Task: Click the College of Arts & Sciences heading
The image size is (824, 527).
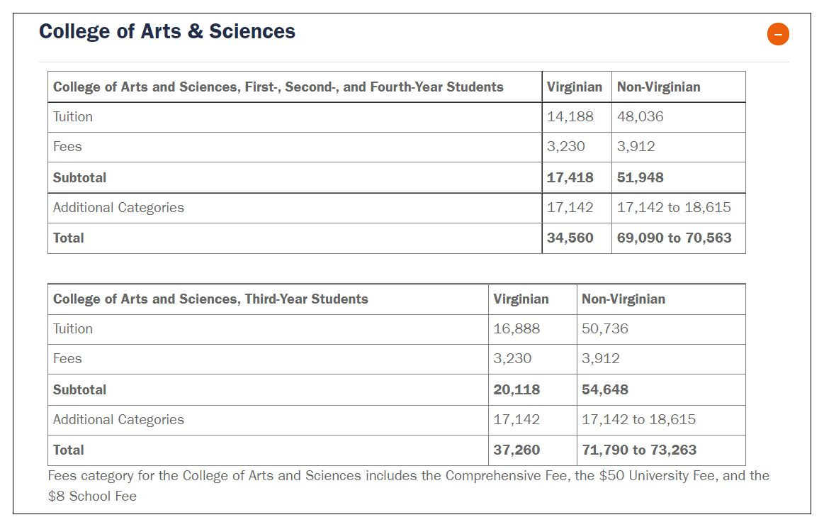Action: pyautogui.click(x=167, y=31)
